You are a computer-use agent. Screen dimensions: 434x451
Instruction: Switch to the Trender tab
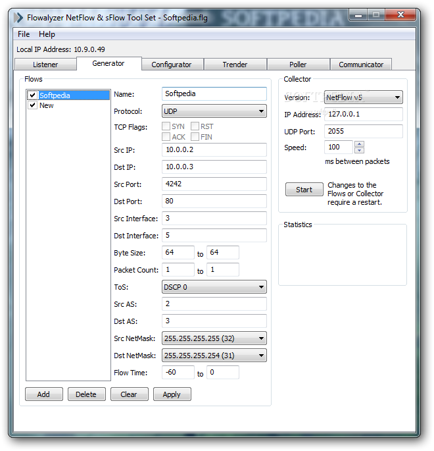(x=235, y=65)
